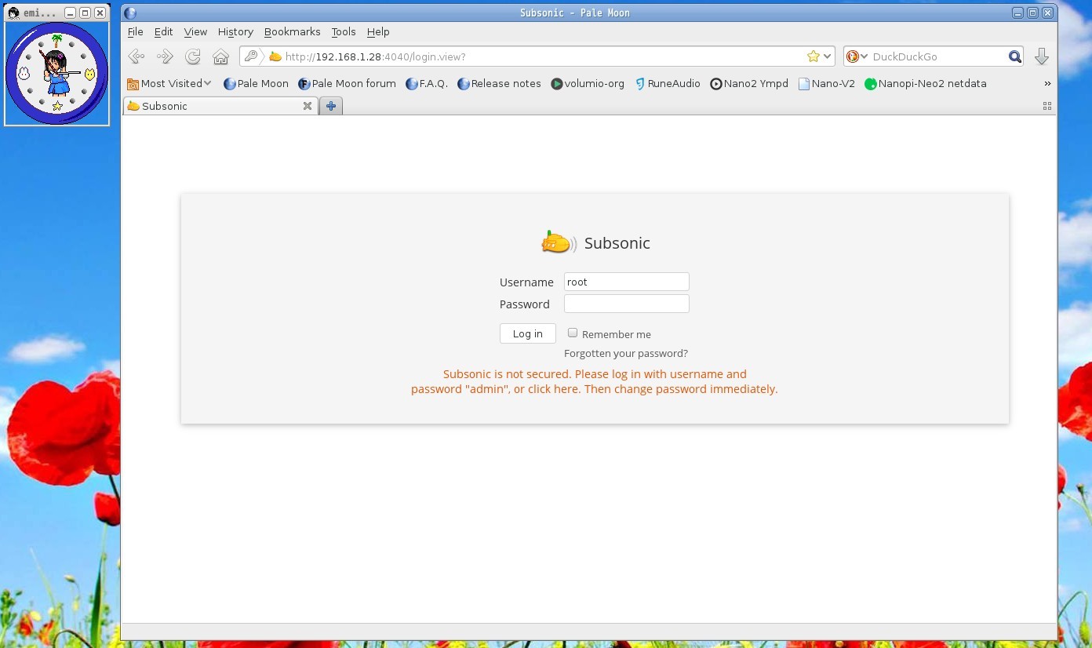Close the Subsonic tab
The image size is (1092, 648).
[308, 106]
